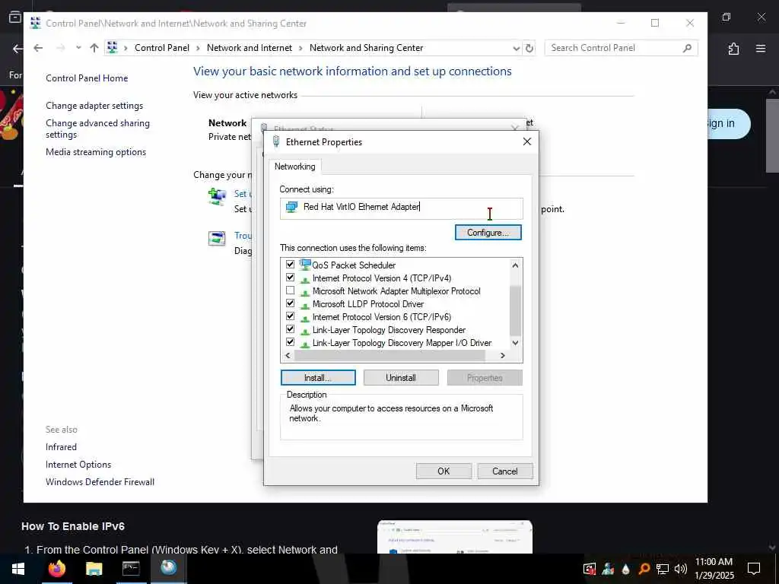The width and height of the screenshot is (779, 584).
Task: Open the Command Prompt taskbar icon
Action: coord(131,568)
